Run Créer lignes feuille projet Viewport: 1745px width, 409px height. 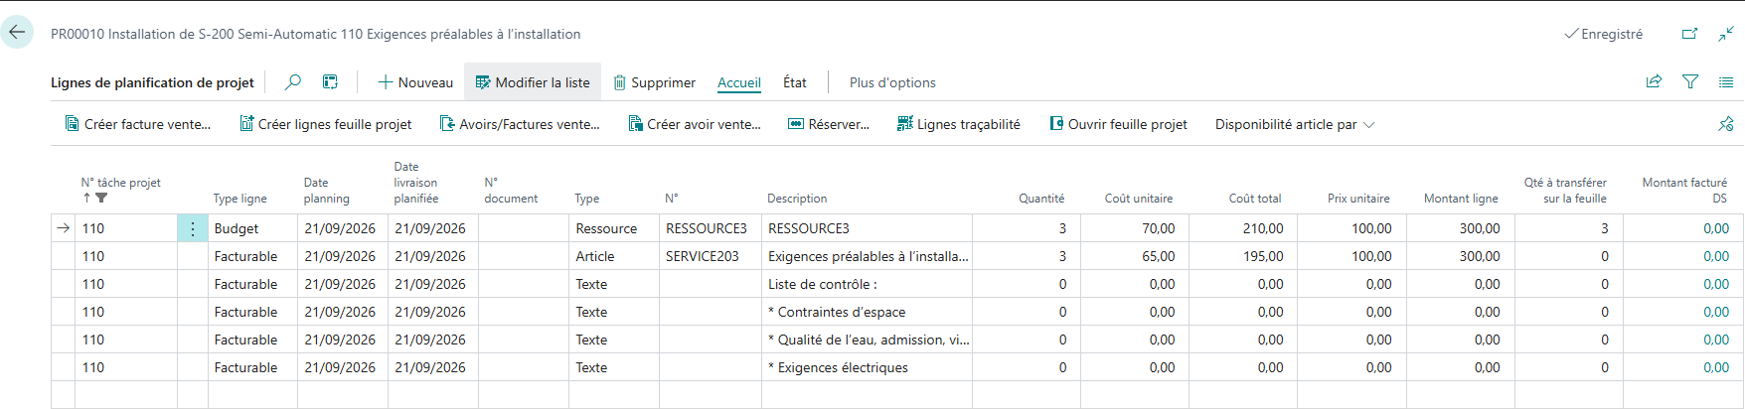(325, 124)
